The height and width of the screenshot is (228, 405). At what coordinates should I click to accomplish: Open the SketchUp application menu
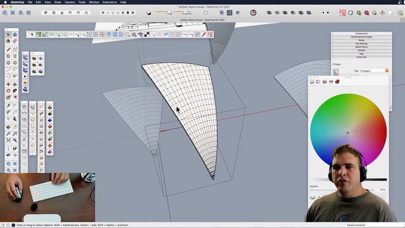[x=17, y=2]
